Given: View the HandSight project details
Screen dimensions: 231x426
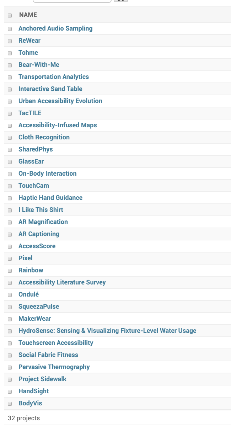Looking at the screenshot, I should point(33,391).
